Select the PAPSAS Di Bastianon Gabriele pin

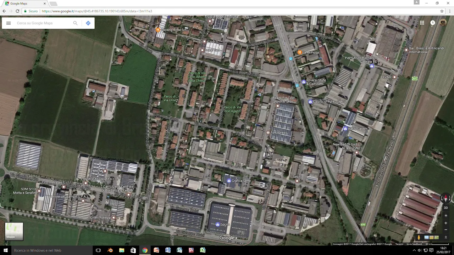point(372,66)
